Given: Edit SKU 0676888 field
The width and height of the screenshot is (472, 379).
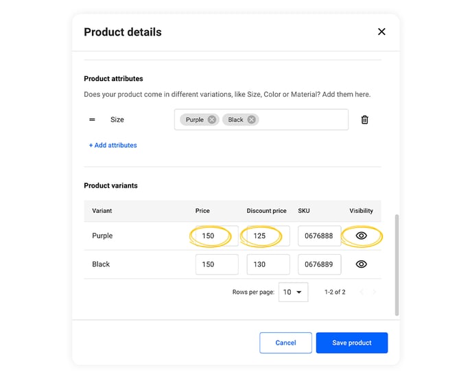Looking at the screenshot, I should [x=320, y=236].
